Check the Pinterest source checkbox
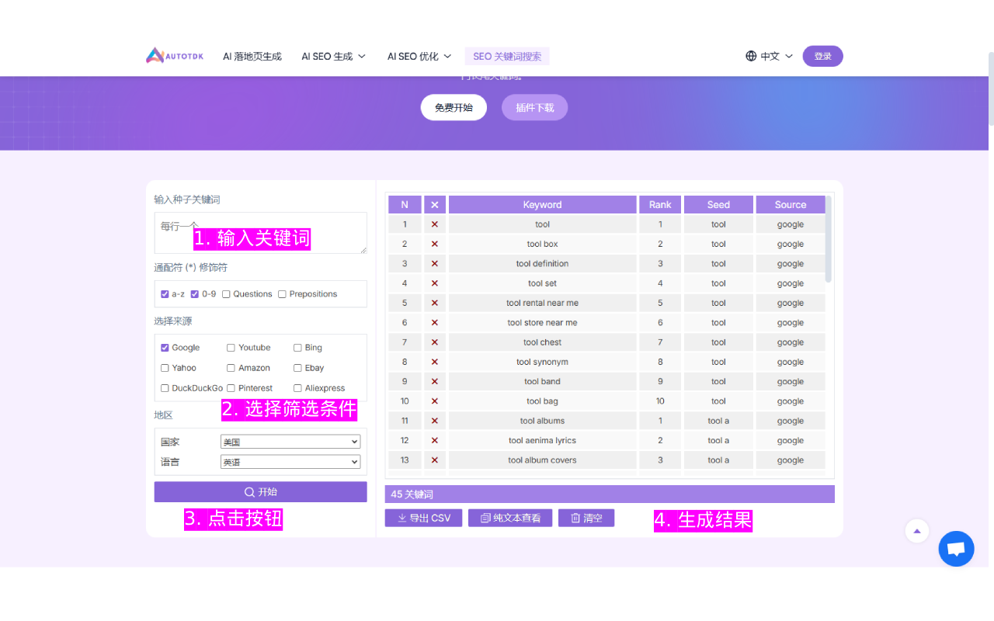 point(231,388)
